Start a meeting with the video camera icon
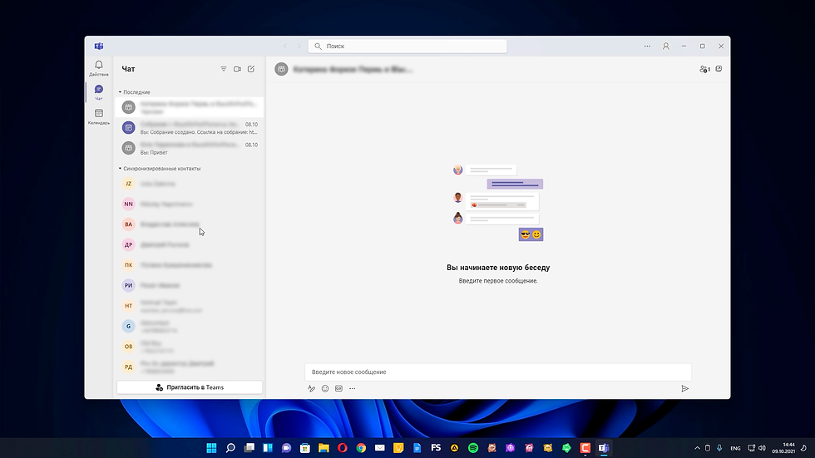The height and width of the screenshot is (458, 815). (x=238, y=69)
